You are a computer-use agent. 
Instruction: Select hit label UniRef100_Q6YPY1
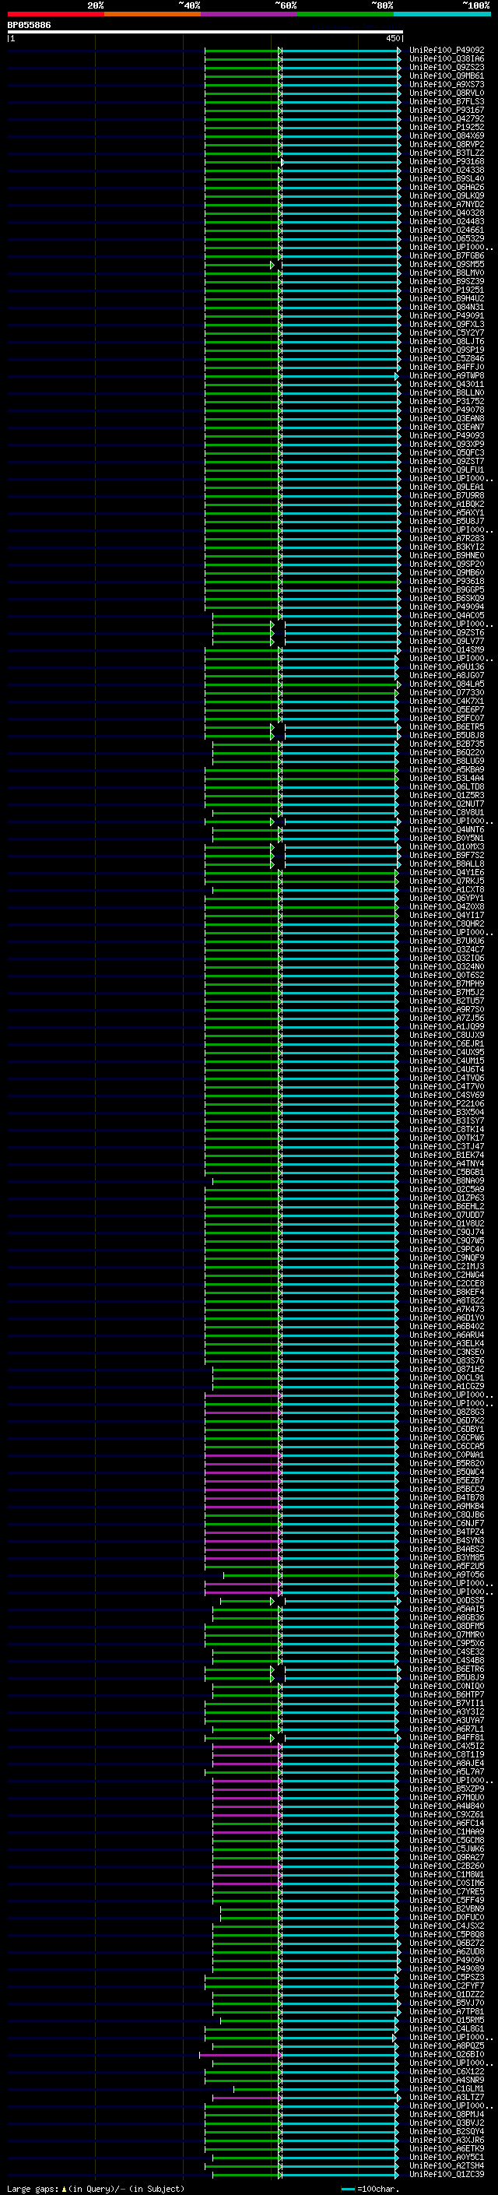tap(447, 898)
